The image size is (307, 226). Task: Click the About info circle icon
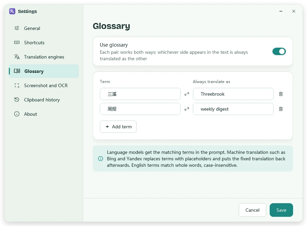17,114
